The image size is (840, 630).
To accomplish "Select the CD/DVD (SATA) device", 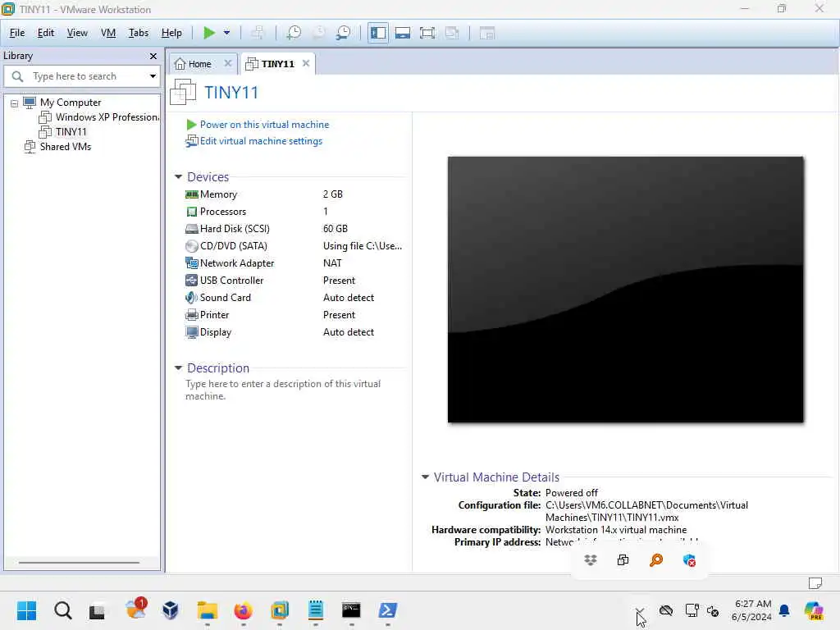I will click(294, 246).
